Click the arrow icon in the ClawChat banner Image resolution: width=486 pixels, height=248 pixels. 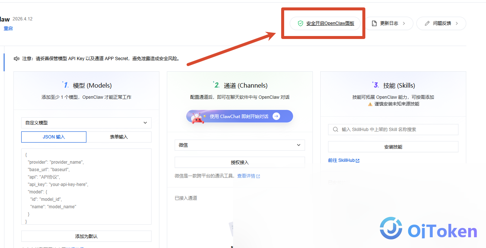pyautogui.click(x=276, y=116)
